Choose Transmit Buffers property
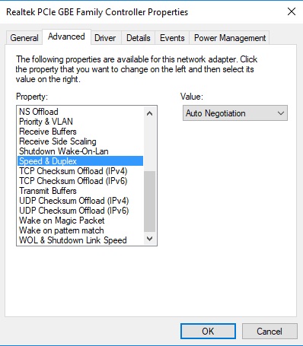The image size is (303, 346). [80, 191]
